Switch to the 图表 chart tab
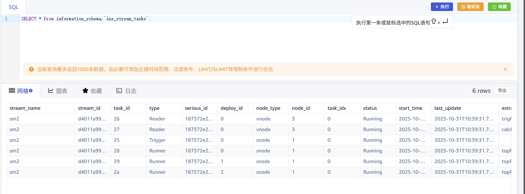525x194 pixels. tap(58, 91)
